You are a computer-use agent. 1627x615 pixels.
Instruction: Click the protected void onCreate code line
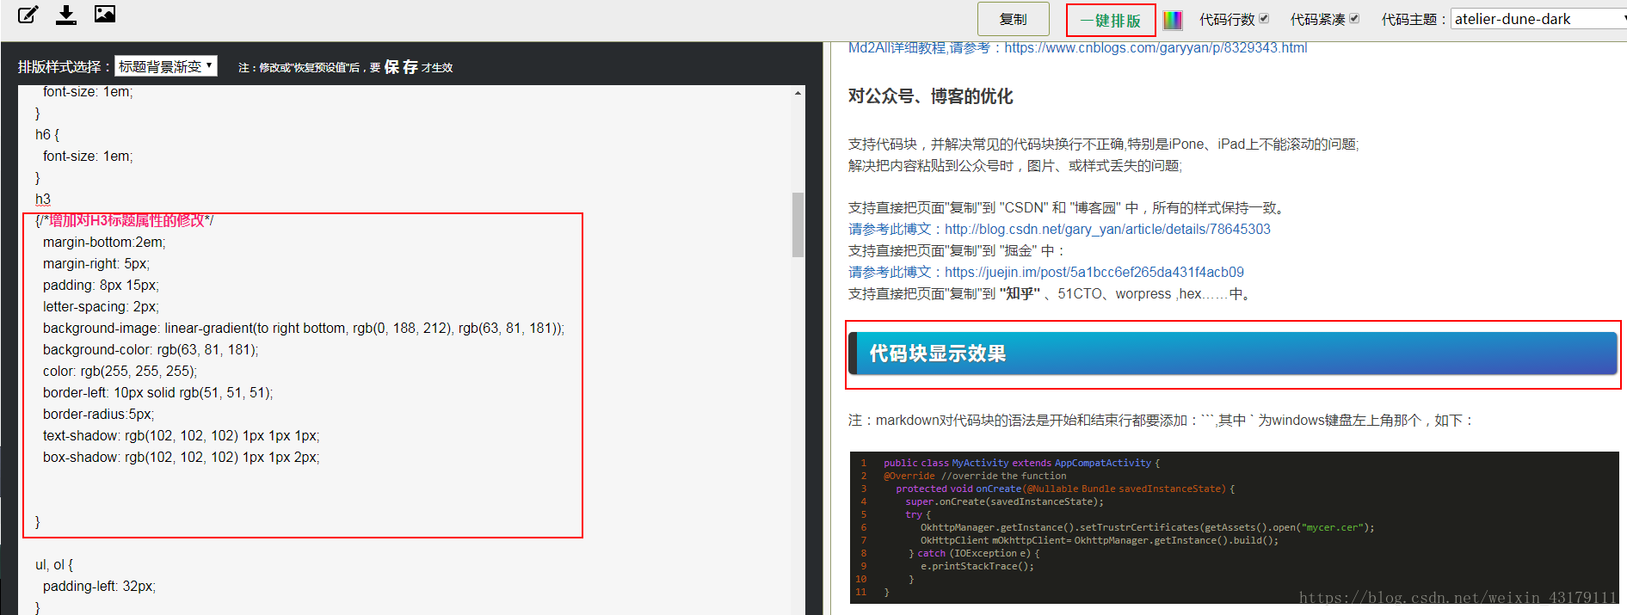click(1065, 489)
